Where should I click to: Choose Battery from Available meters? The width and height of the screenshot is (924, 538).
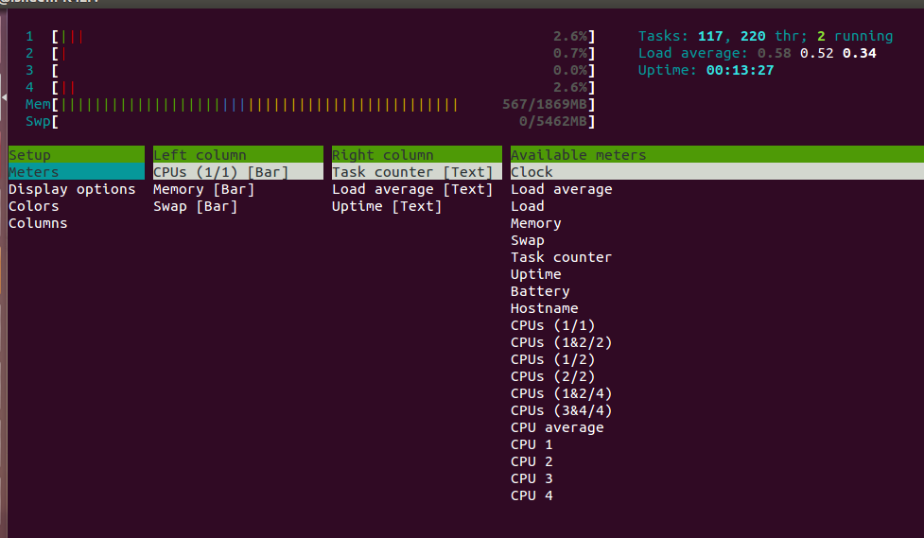tap(540, 291)
